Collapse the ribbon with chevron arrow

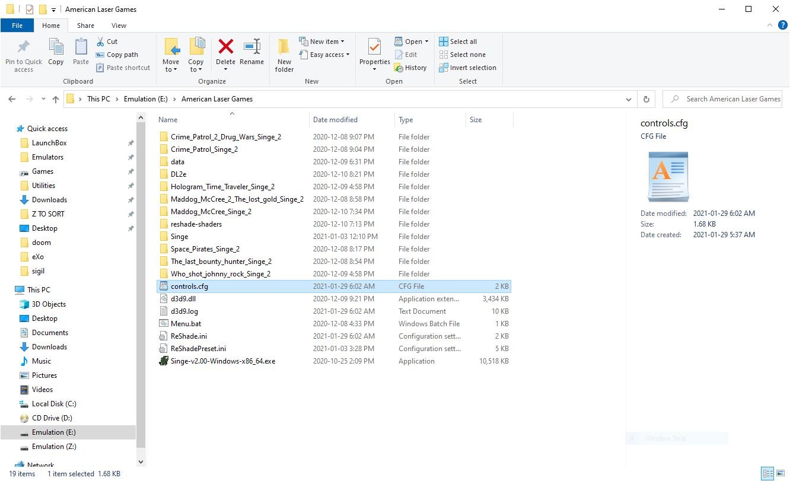769,26
